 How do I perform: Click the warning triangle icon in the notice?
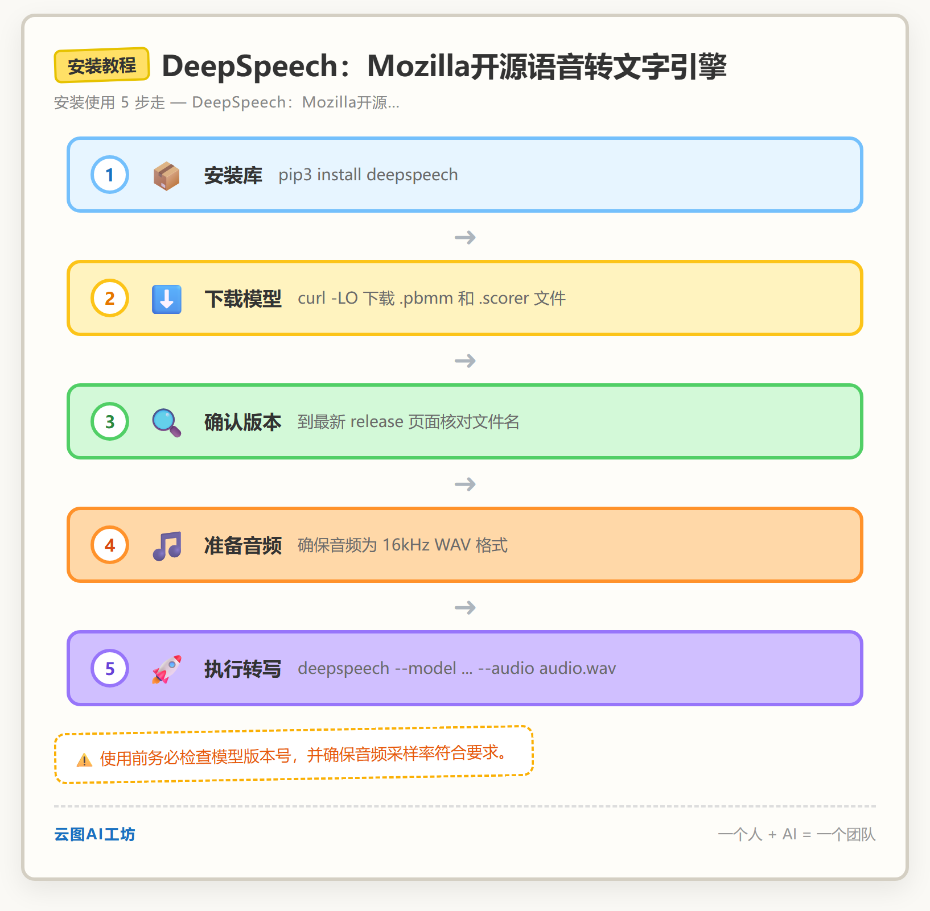coord(84,760)
